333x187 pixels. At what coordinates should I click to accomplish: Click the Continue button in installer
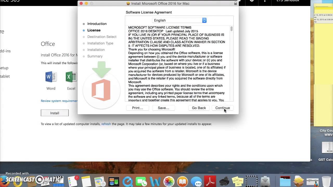222,108
